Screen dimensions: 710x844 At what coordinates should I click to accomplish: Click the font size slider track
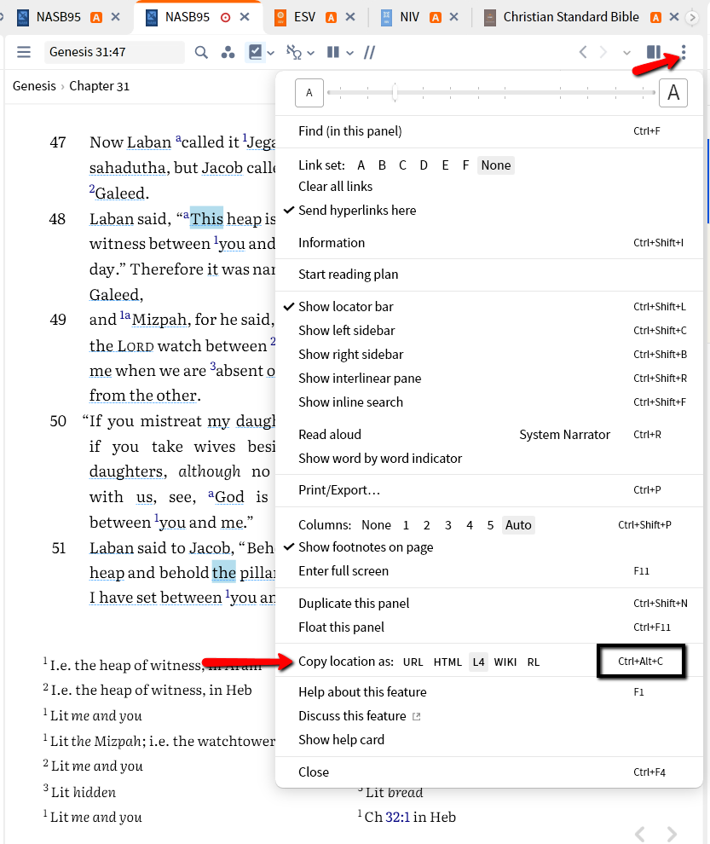pos(491,93)
